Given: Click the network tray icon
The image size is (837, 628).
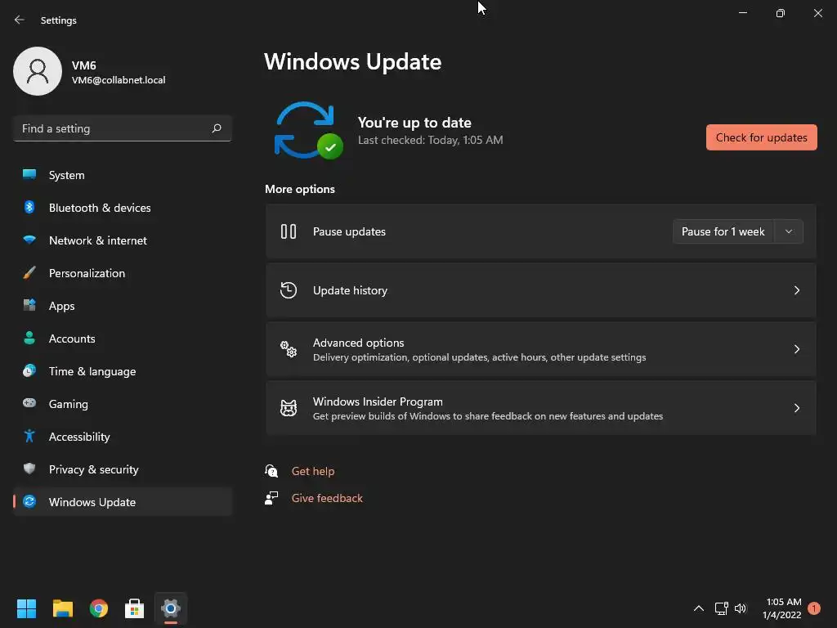Looking at the screenshot, I should 721,608.
